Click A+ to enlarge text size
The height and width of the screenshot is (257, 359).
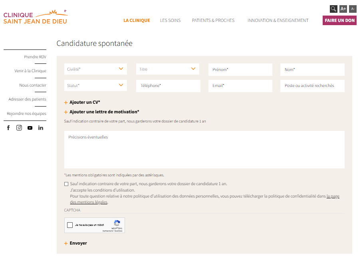point(343,8)
